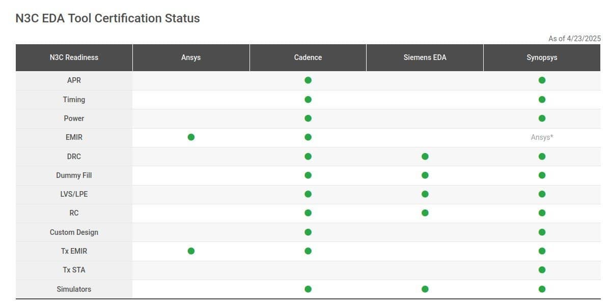Click the Siemens EDA Dummy Fill dot
This screenshot has width=610, height=305.
click(x=425, y=175)
